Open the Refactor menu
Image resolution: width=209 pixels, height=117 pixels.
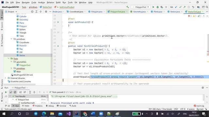50,2
